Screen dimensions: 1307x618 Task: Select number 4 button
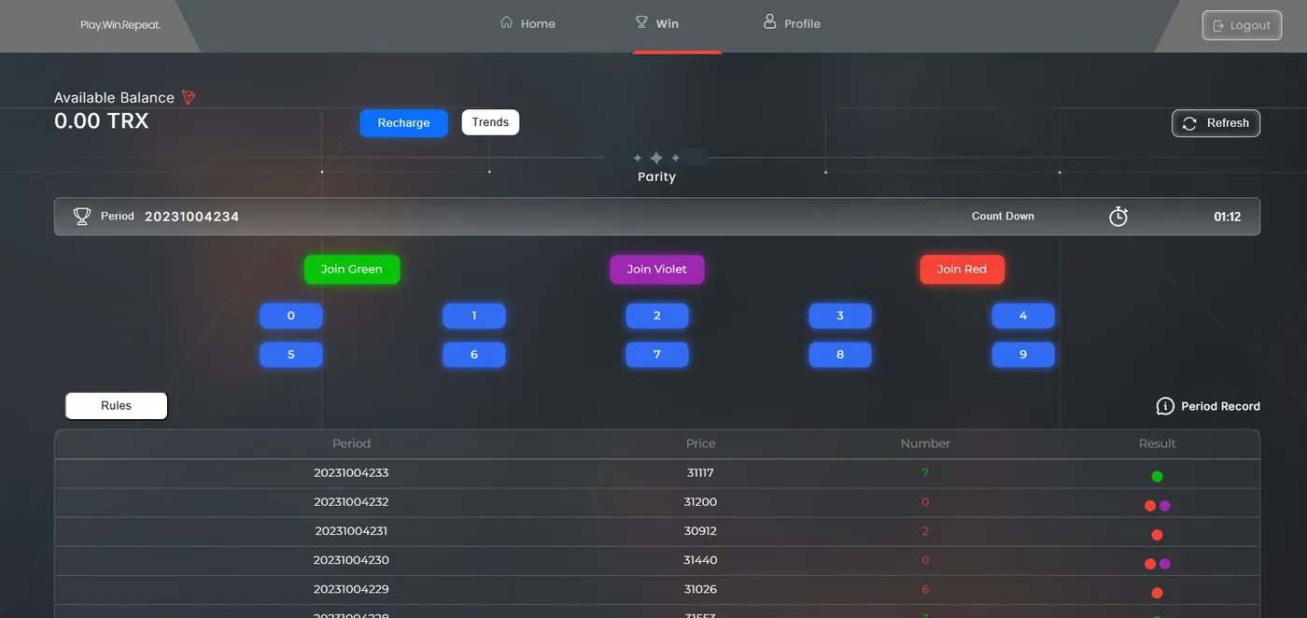[x=1023, y=316]
